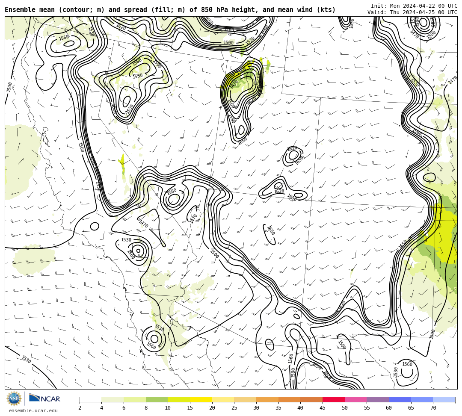Select the blue 60–65 m legend swatch
462x416 pixels.
pyautogui.click(x=400, y=399)
